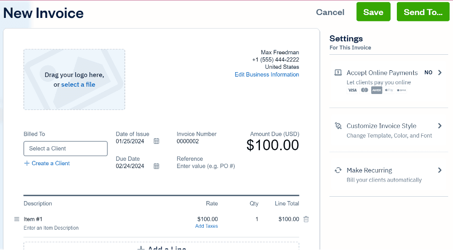Click the Customize Invoice Style paint icon
Screen dimensions: 453x250
click(338, 126)
